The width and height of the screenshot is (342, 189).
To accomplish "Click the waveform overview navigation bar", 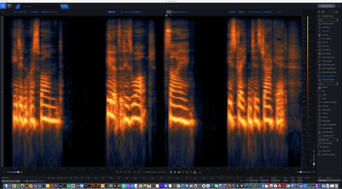I will pos(153,12).
